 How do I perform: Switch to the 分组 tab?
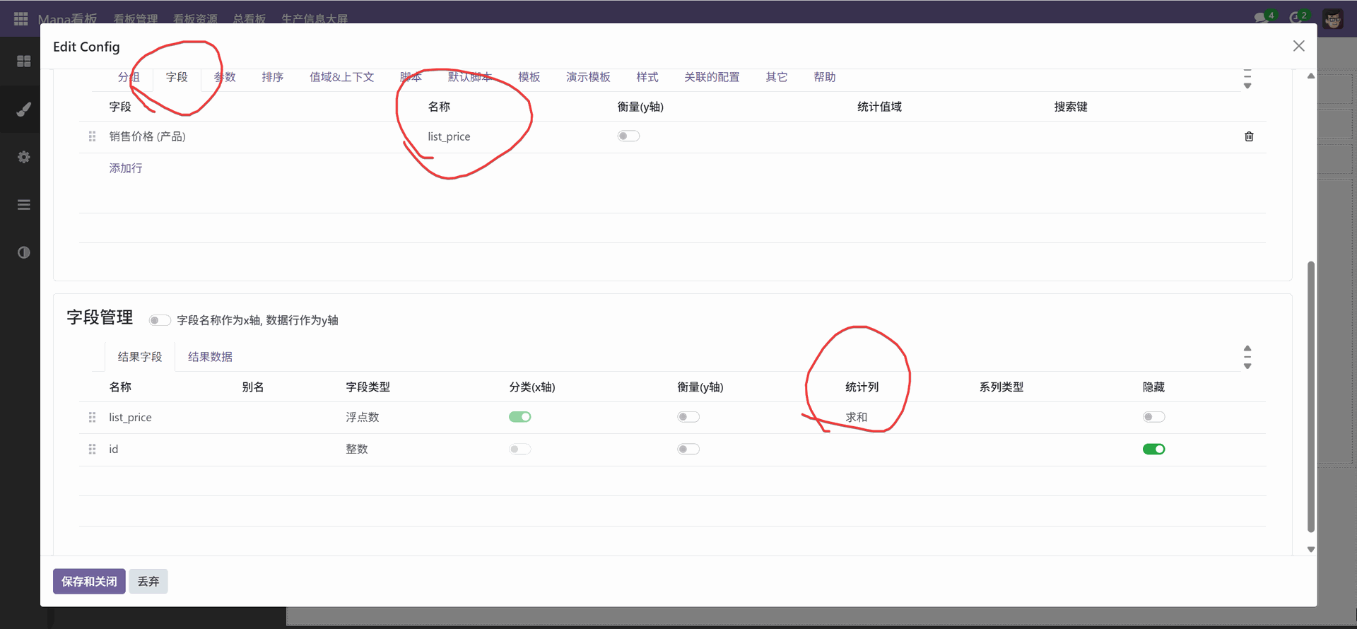click(x=128, y=77)
